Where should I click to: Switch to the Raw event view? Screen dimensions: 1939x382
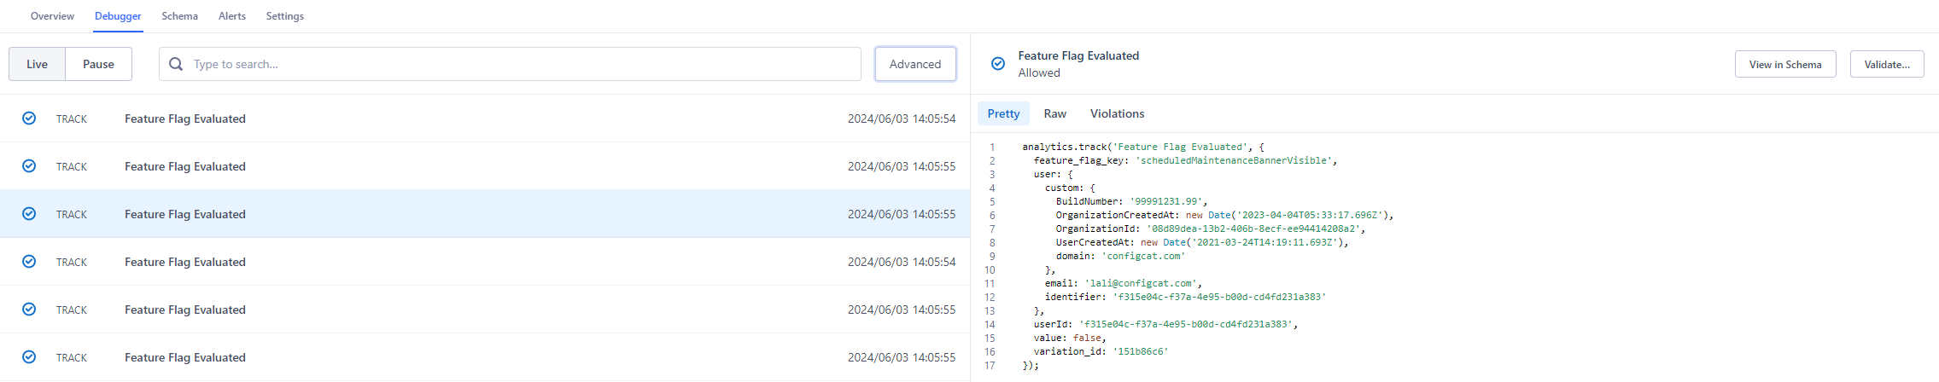pos(1054,113)
